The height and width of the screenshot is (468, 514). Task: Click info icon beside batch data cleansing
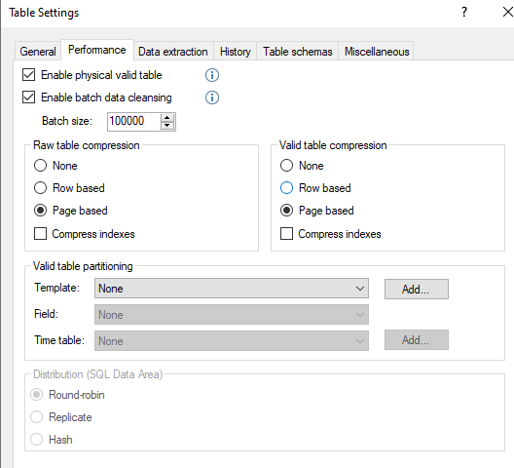pyautogui.click(x=212, y=97)
